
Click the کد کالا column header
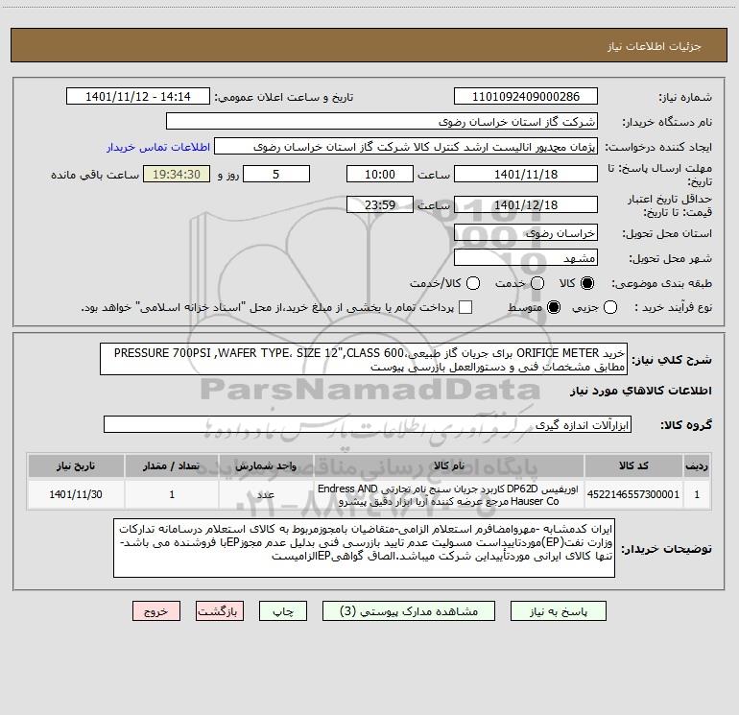[633, 465]
